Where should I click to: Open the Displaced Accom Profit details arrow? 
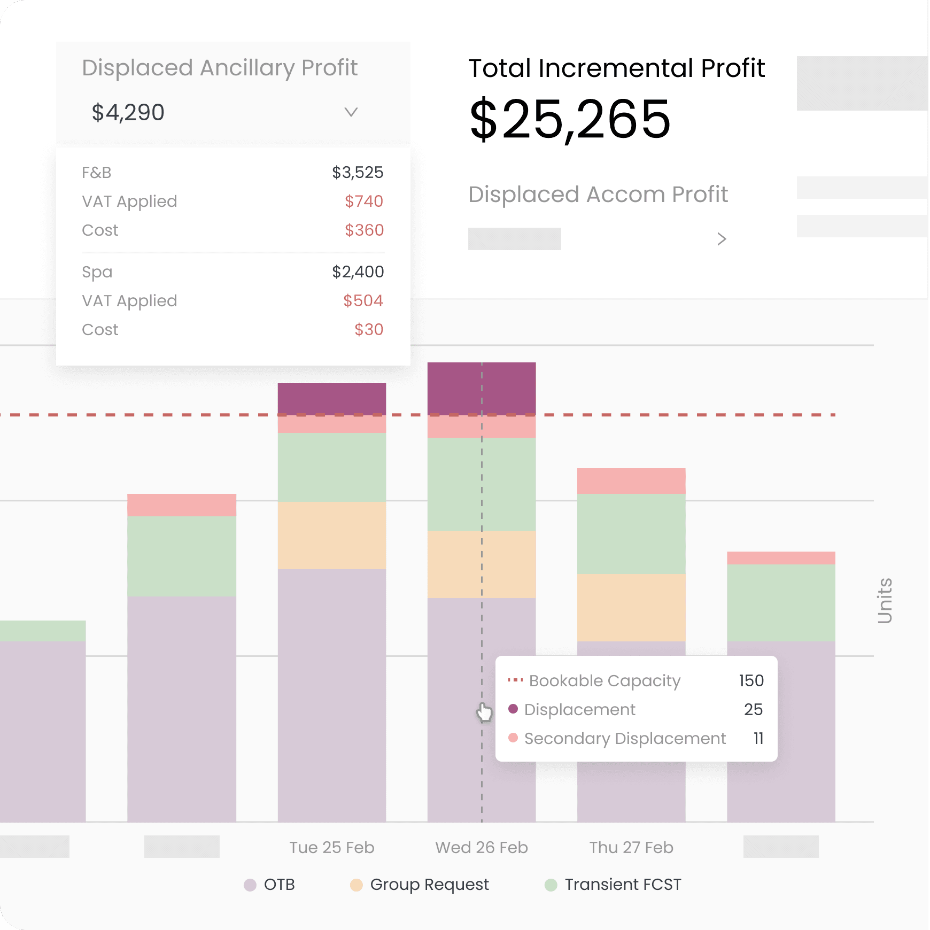722,239
